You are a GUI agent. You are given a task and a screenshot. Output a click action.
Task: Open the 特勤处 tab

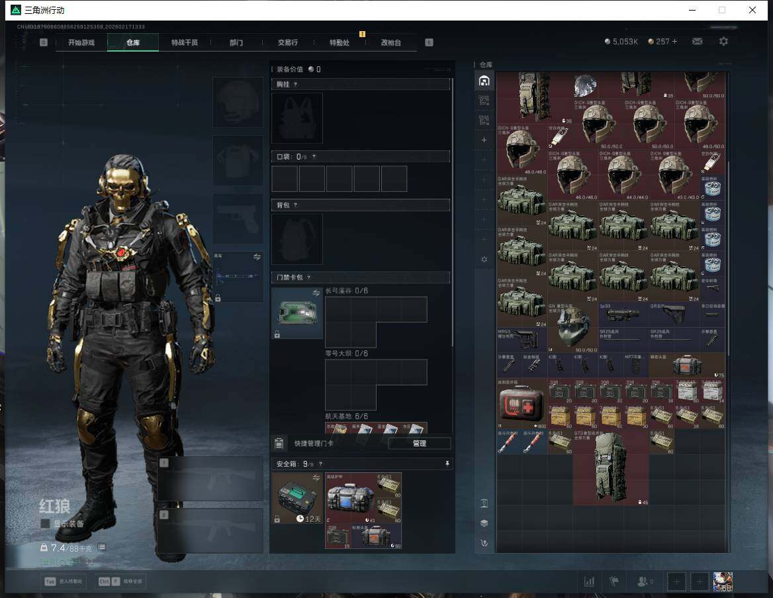[x=340, y=42]
